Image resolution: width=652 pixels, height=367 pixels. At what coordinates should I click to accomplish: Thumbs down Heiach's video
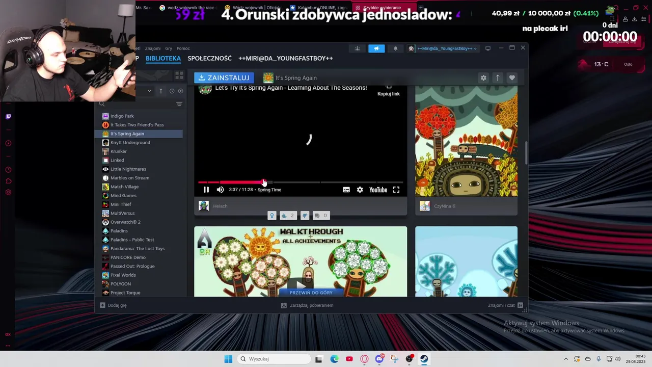click(305, 216)
